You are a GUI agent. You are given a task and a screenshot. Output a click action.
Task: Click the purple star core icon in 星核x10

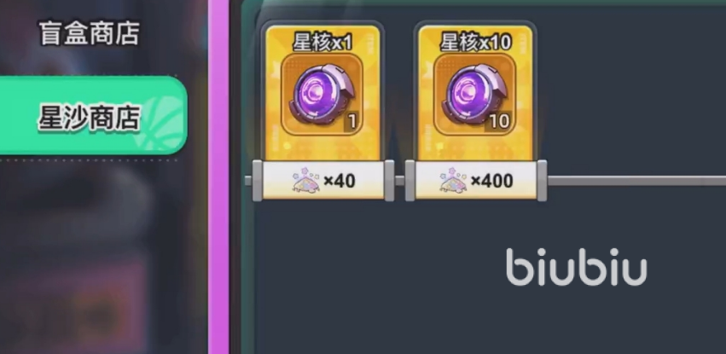474,94
